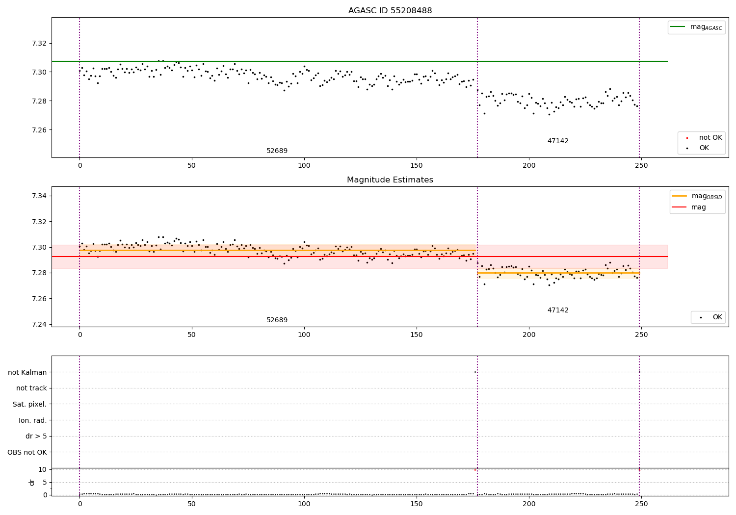Click the 7.32 y-axis tick in top plot
This screenshot has width=736, height=515.
click(39, 43)
